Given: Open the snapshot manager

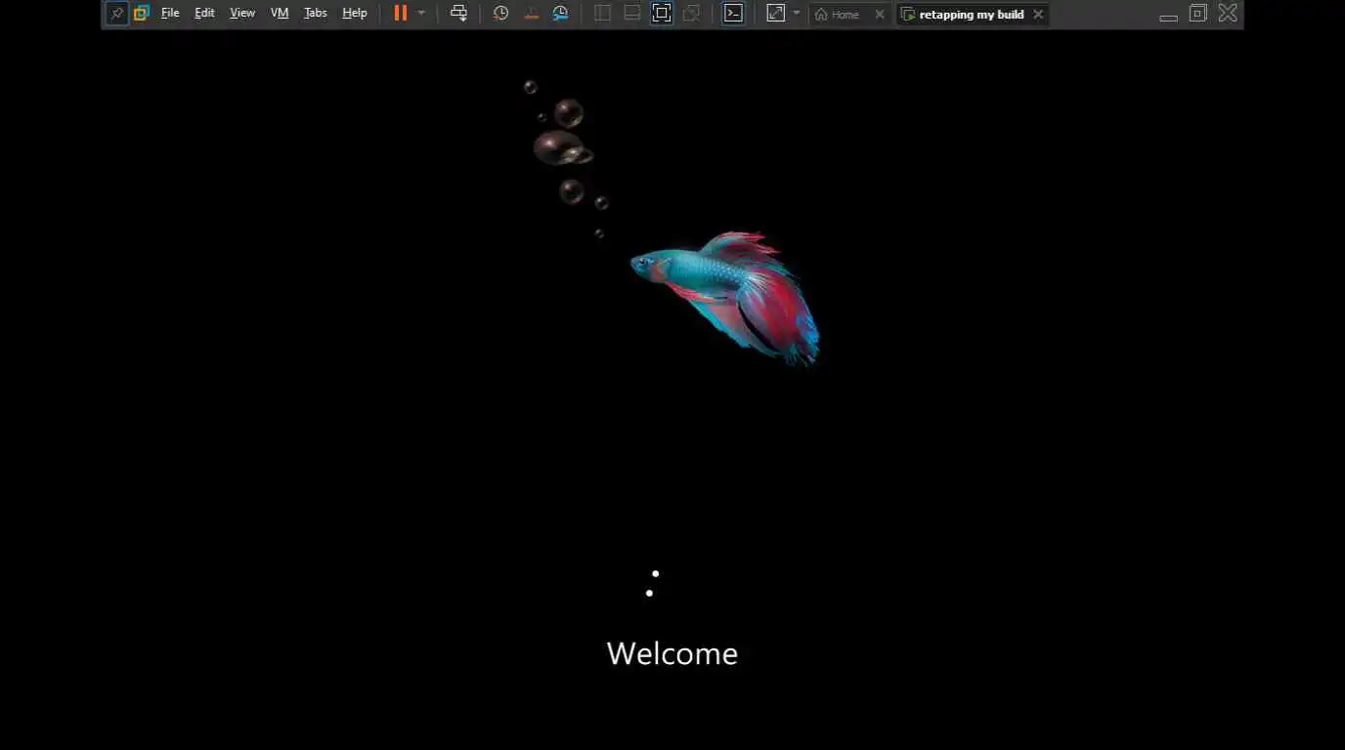Looking at the screenshot, I should [560, 14].
